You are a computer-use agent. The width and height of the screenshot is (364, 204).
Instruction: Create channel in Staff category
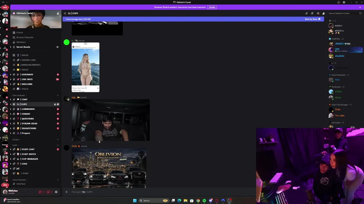coord(58,145)
